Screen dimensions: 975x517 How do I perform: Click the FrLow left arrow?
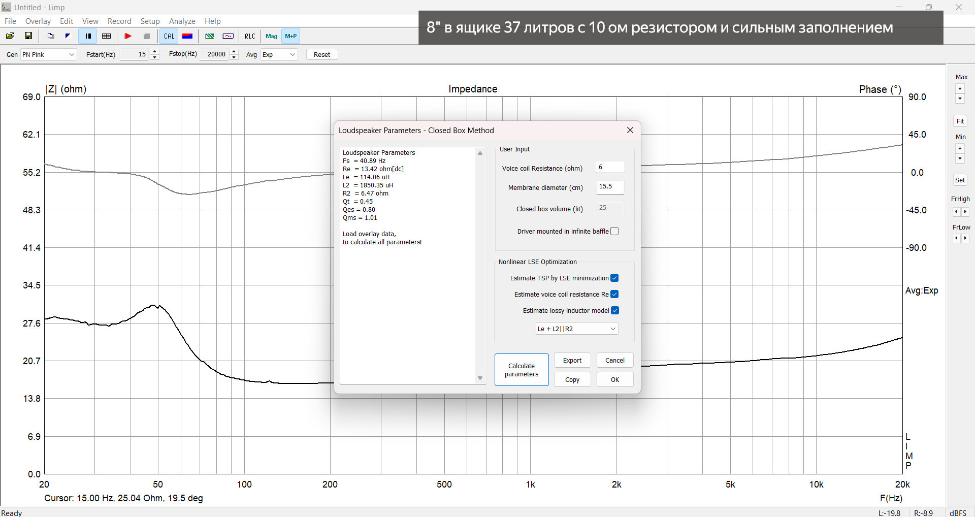pyautogui.click(x=956, y=238)
